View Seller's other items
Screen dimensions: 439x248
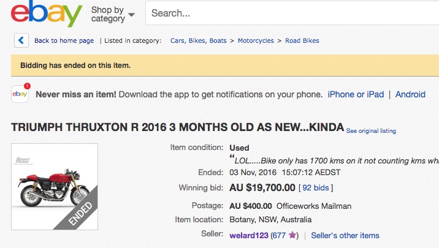345,235
